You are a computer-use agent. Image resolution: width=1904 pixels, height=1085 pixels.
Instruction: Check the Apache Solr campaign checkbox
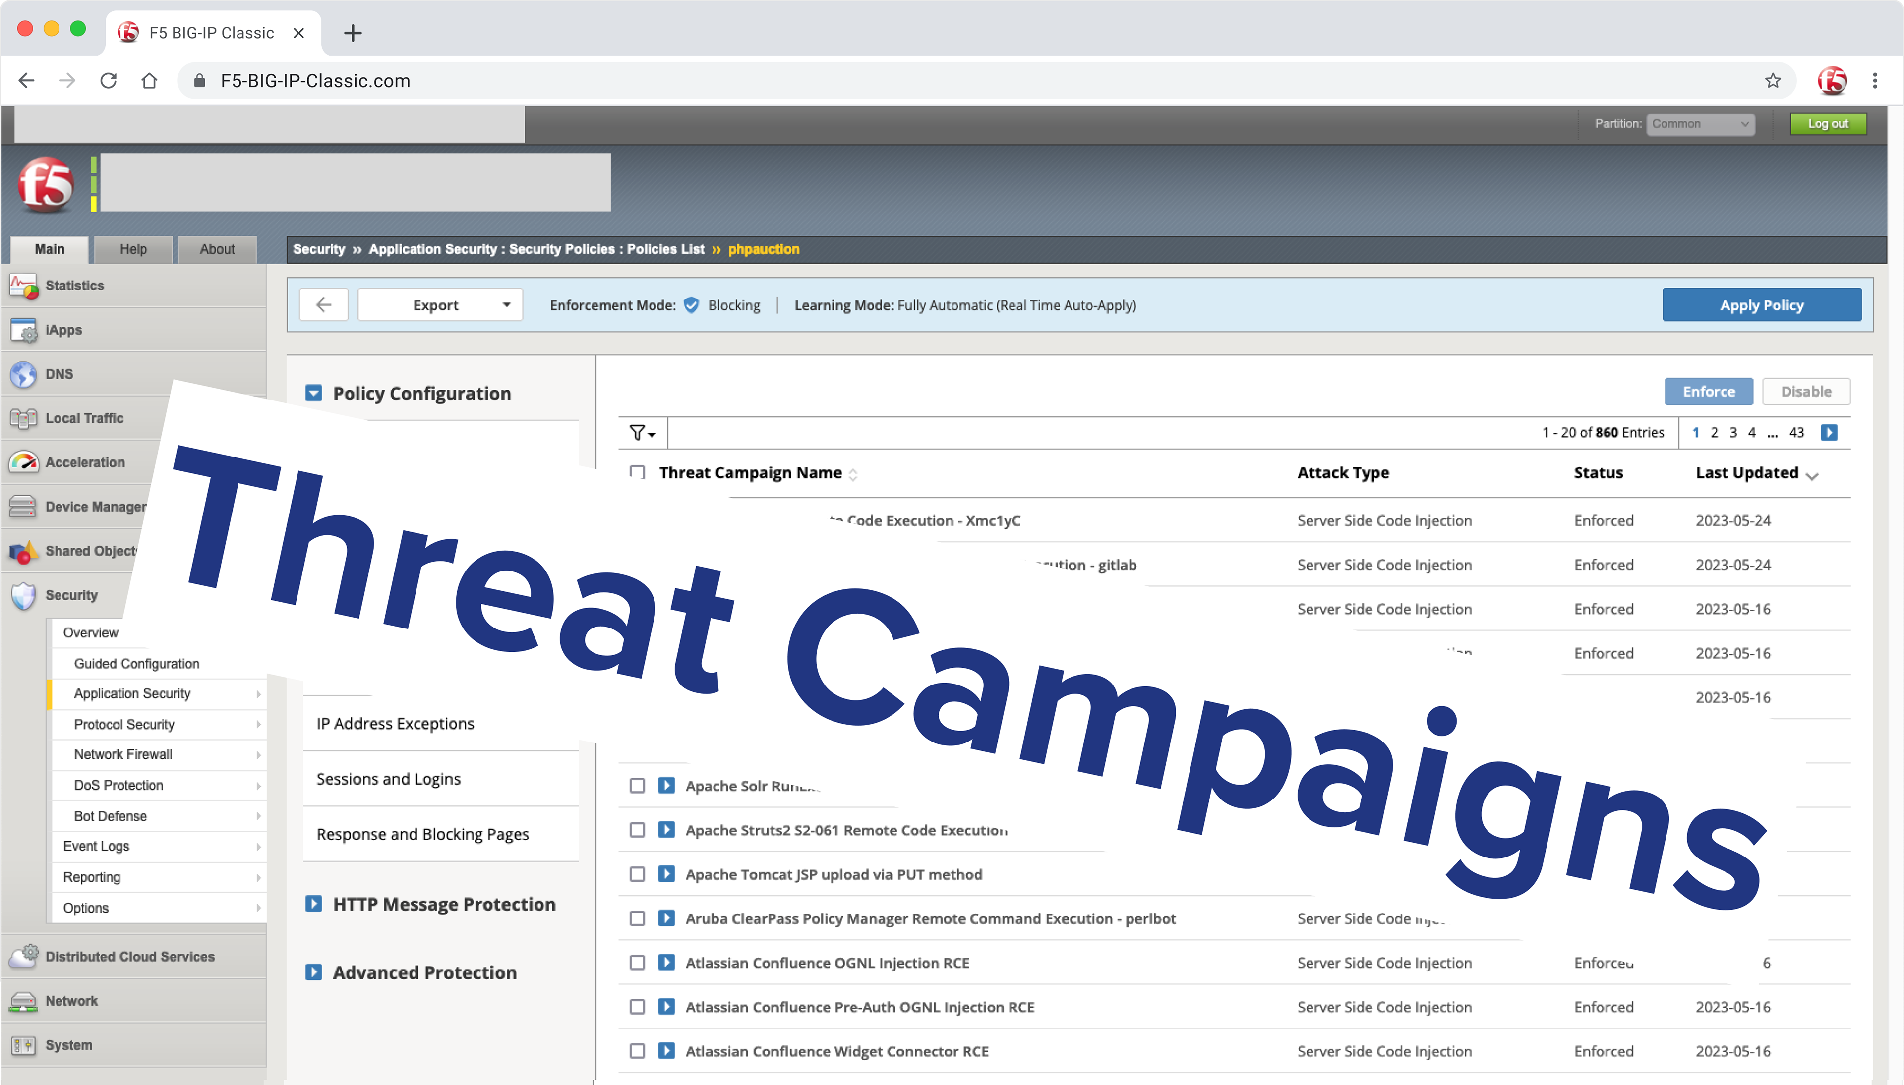click(637, 786)
